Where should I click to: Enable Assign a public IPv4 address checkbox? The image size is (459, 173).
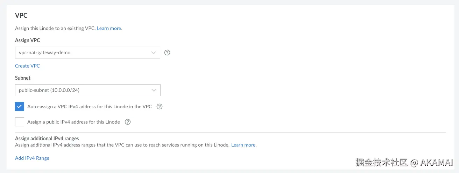pyautogui.click(x=20, y=122)
